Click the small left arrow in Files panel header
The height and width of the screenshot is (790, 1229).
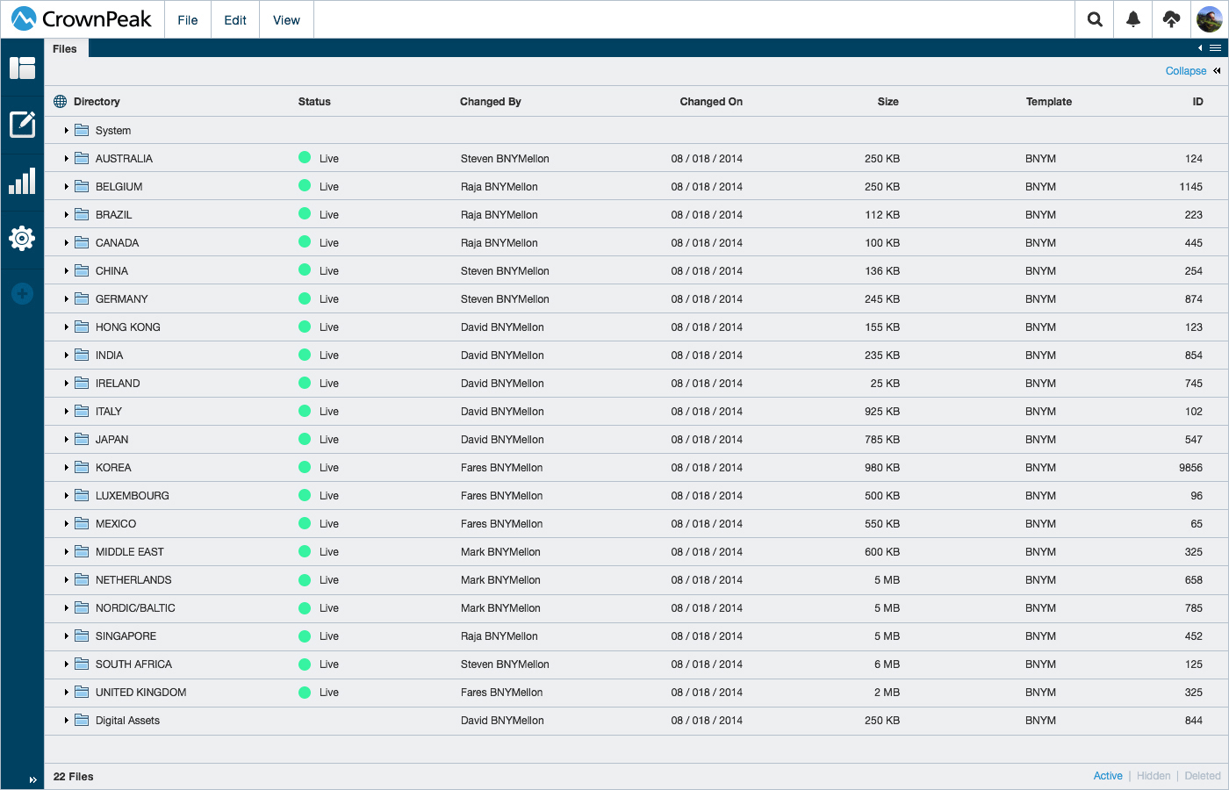tap(1200, 48)
